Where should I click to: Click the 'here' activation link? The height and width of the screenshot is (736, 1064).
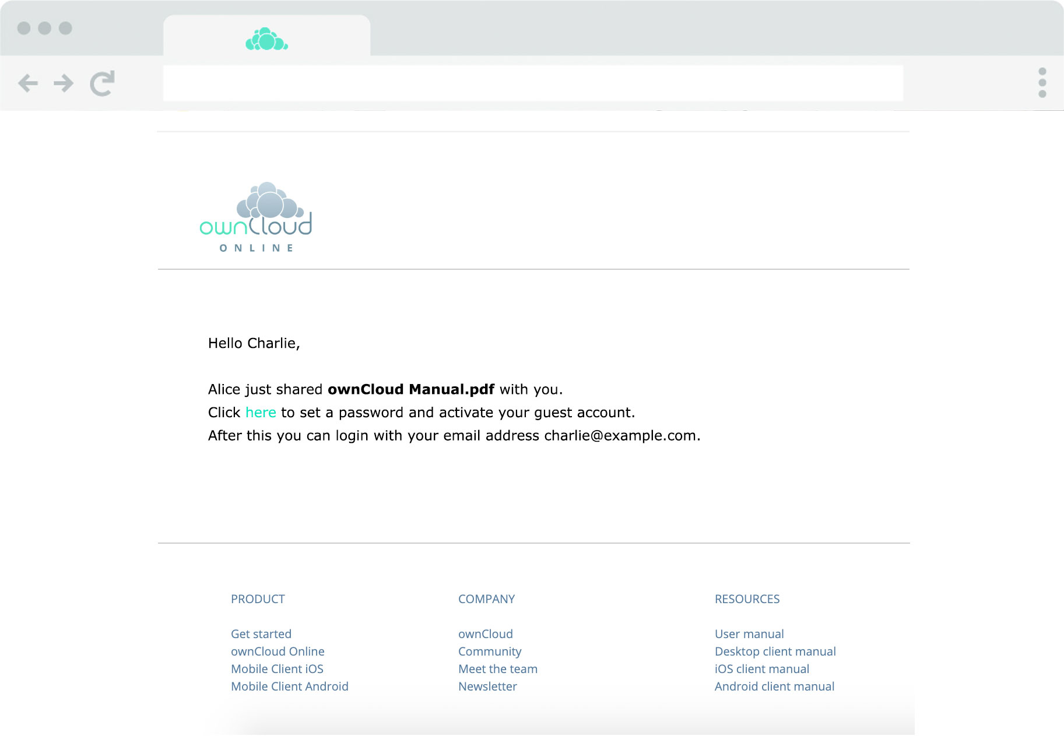pos(261,413)
